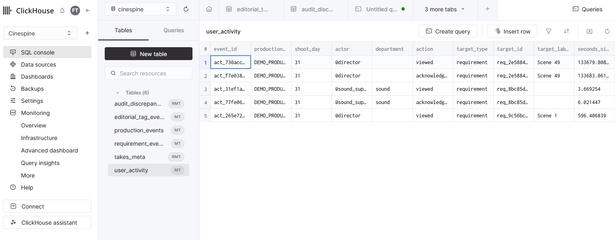The height and width of the screenshot is (240, 615).
Task: Open the requirement_eve... table
Action: coord(148,144)
